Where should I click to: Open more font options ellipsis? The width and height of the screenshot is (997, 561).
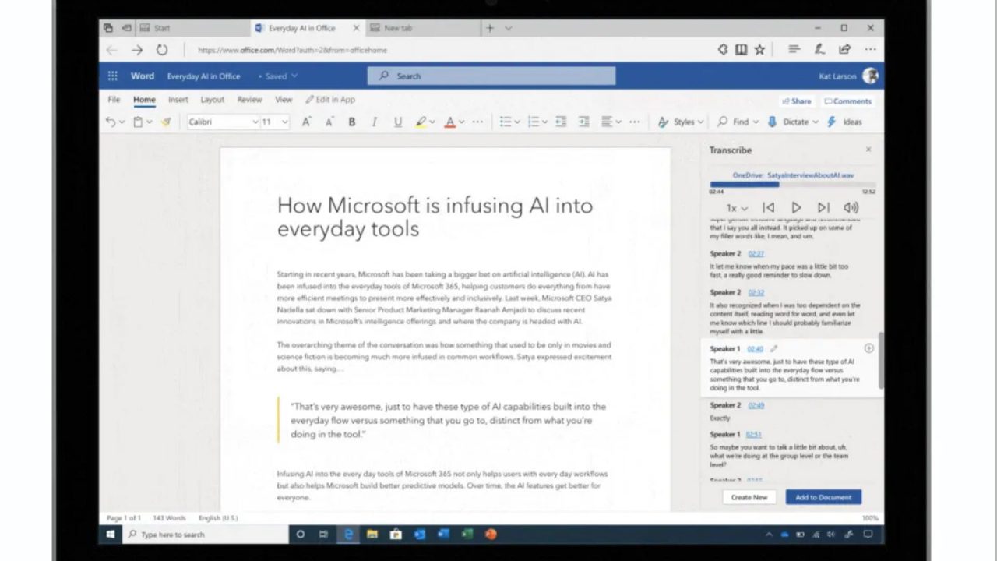[x=477, y=122]
